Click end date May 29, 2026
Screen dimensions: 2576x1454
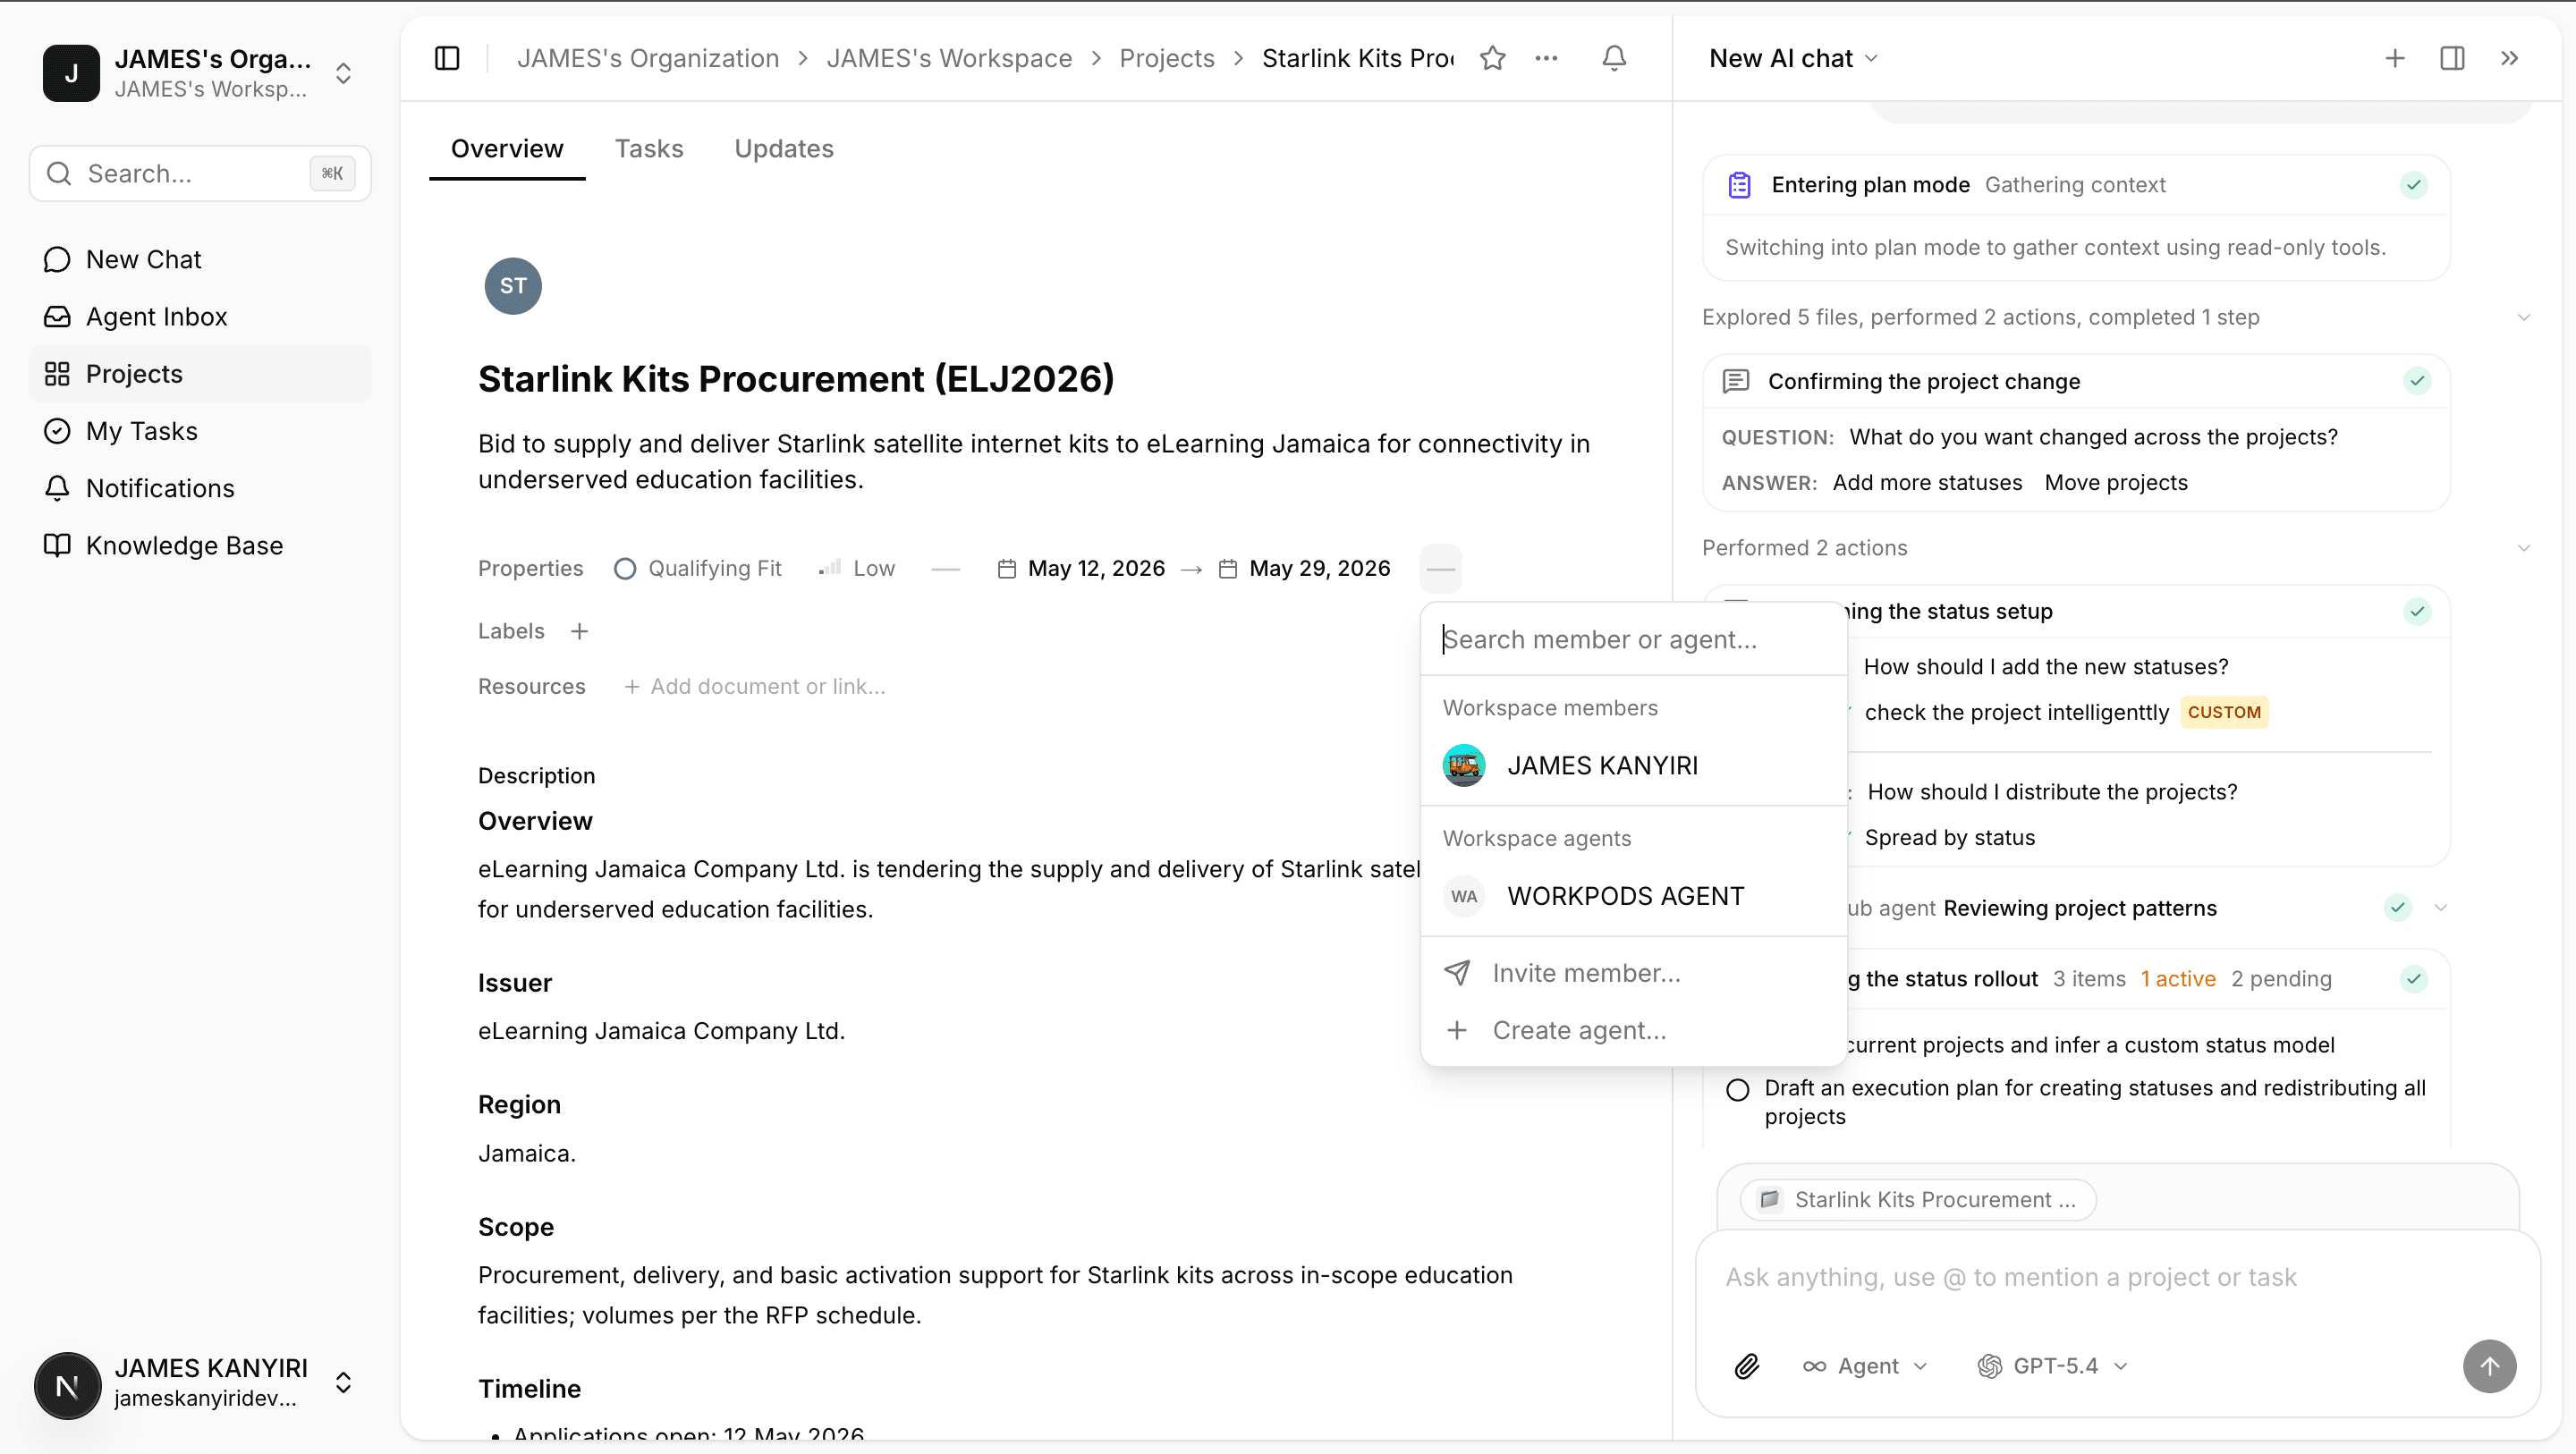[x=1304, y=568]
